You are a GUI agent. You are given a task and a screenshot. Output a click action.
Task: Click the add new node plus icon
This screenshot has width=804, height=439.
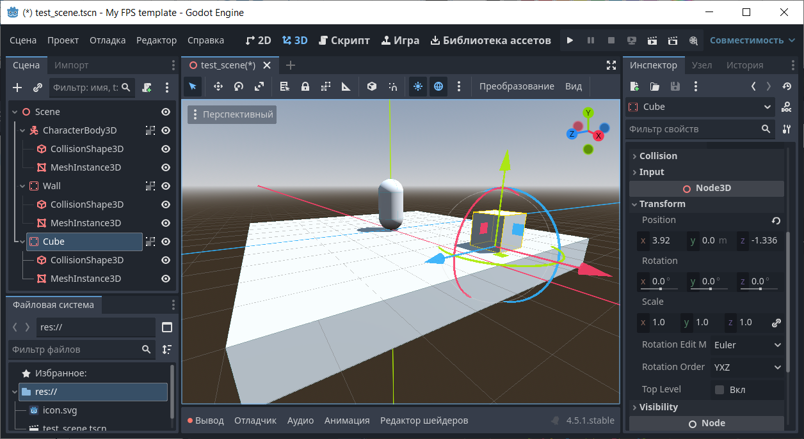coord(17,88)
